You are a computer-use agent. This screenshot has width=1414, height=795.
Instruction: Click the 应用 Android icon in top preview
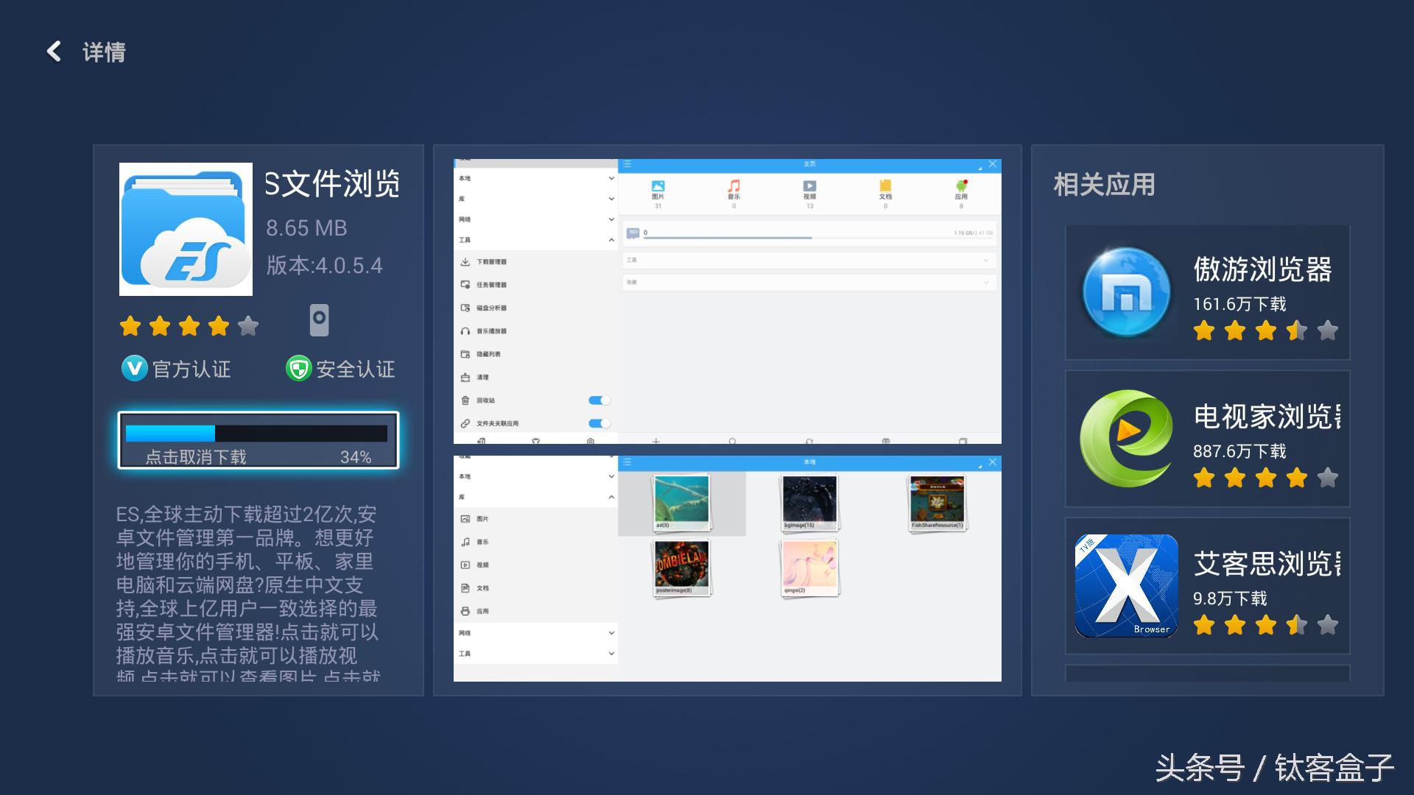tap(961, 187)
